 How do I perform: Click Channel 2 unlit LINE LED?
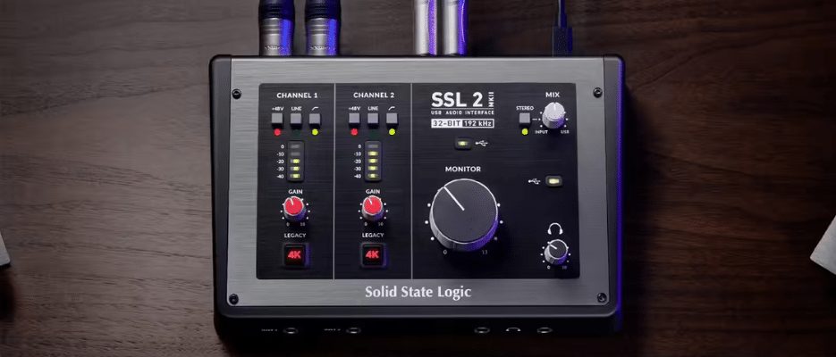[373, 131]
